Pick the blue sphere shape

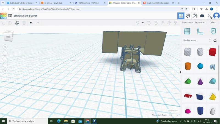point(200,66)
